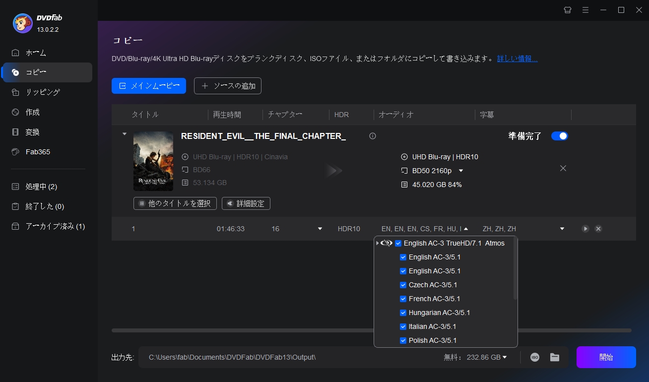Click the Fab365 icon in sidebar

(15, 152)
